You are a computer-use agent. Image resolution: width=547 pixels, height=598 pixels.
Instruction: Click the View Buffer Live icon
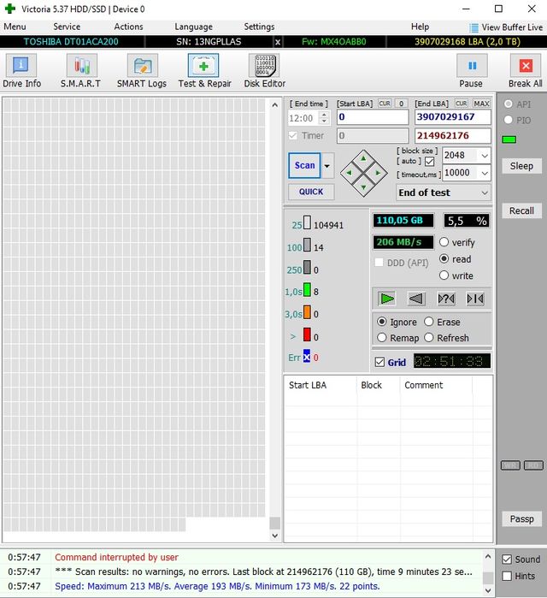(x=473, y=27)
